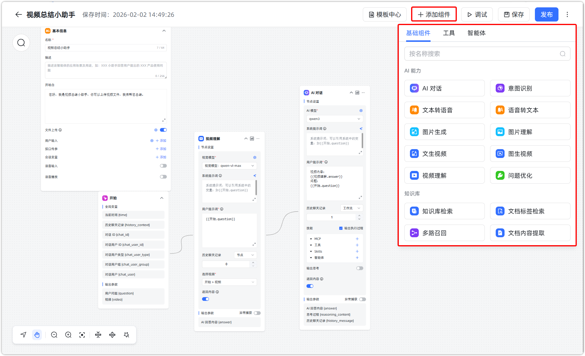Open the three-dot more options menu

coord(567,15)
